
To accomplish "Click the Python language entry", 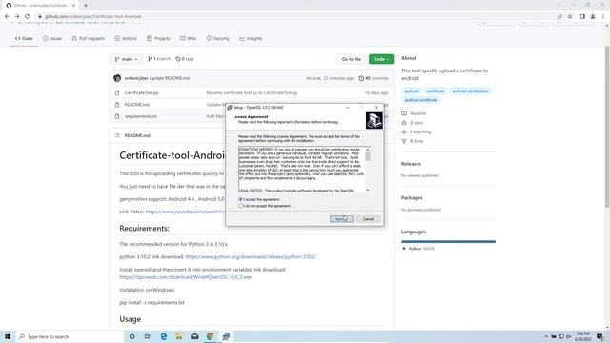I will (419, 249).
